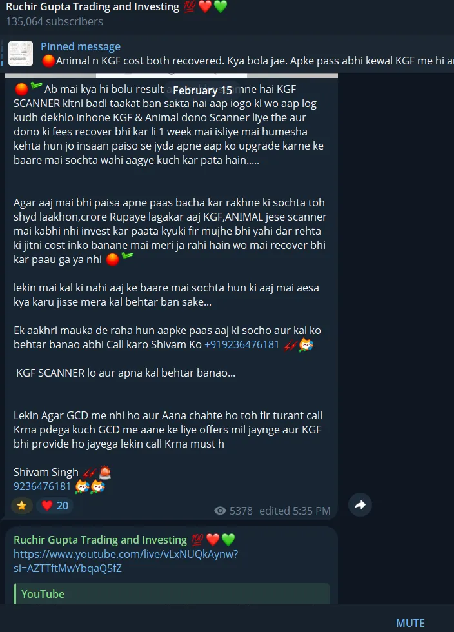Click the green heart emoji in channel title
The image size is (454, 632).
221,6
